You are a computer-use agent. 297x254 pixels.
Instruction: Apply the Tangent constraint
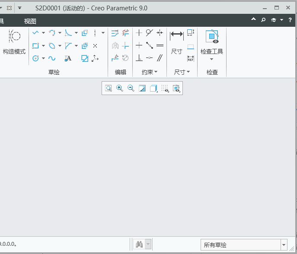coord(150,33)
